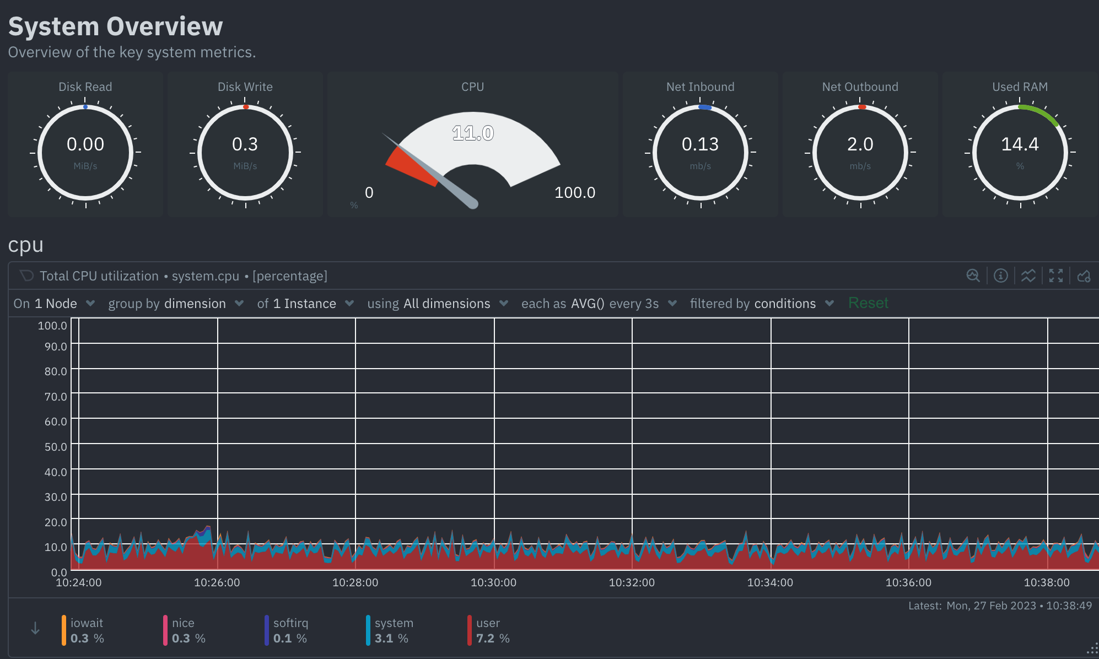
Task: Click the 50.0 y-axis label
Action: 56,446
